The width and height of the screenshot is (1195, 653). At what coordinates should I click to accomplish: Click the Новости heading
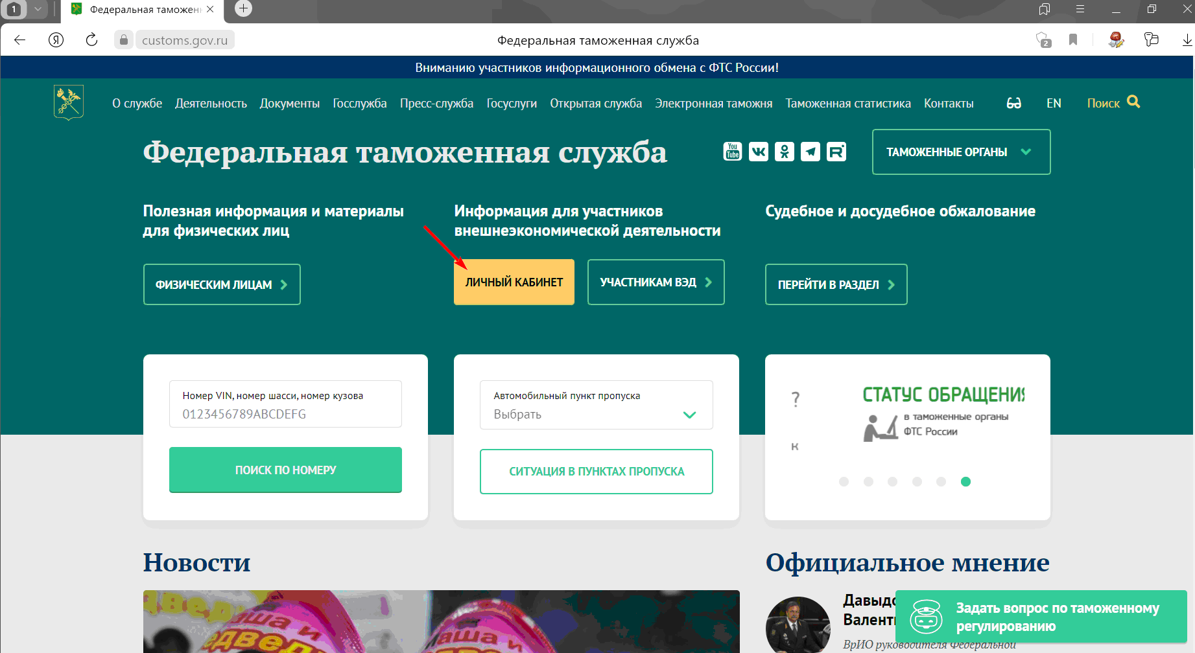(196, 562)
